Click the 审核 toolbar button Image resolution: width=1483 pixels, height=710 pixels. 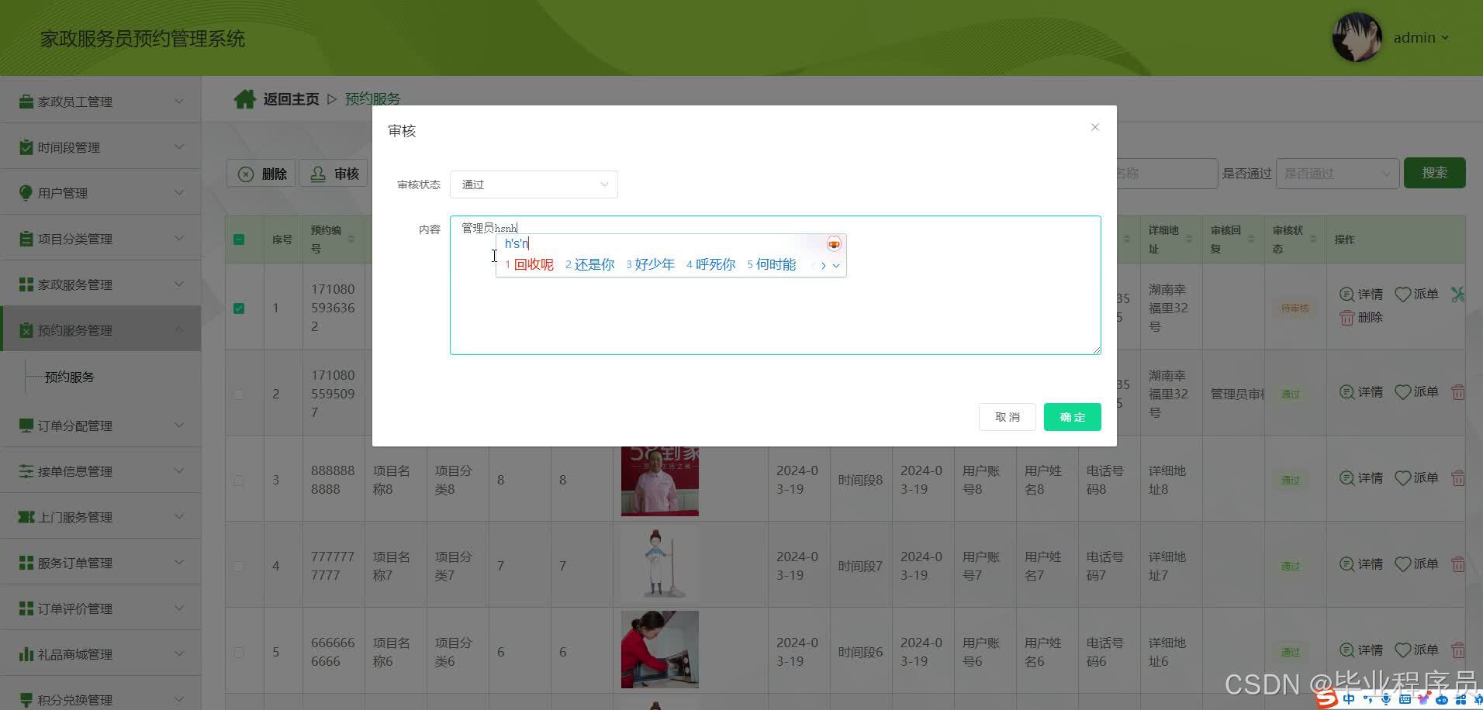pyautogui.click(x=334, y=174)
